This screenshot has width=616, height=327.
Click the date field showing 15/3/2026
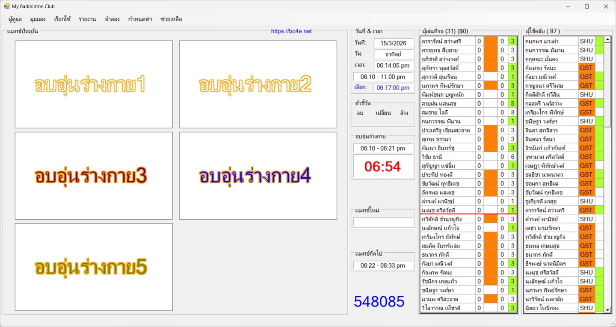[394, 43]
